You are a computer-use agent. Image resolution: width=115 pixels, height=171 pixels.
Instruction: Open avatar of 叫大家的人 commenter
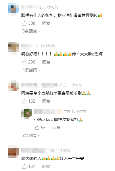(x=14, y=151)
